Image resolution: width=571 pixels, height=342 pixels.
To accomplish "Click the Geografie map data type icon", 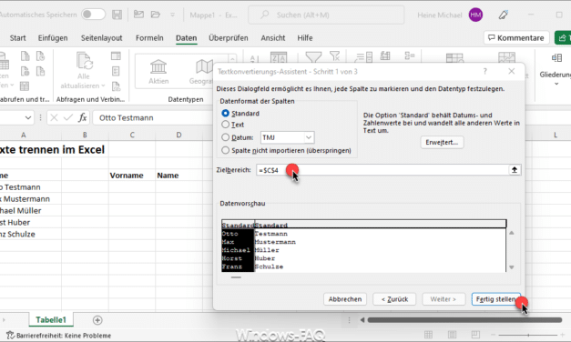I will pyautogui.click(x=204, y=67).
